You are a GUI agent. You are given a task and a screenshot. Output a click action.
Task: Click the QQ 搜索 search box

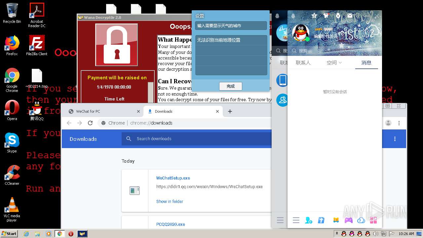pyautogui.click(x=335, y=51)
